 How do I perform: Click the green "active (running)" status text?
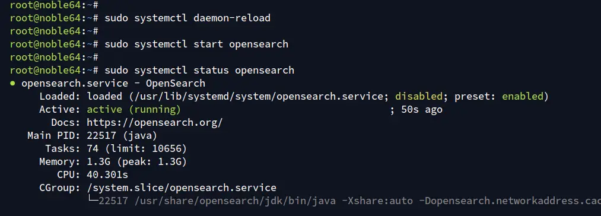point(133,110)
